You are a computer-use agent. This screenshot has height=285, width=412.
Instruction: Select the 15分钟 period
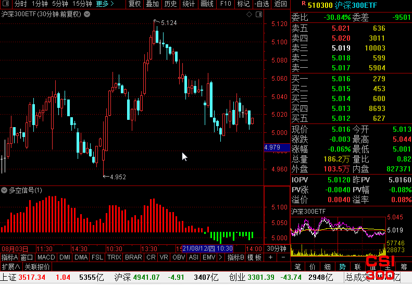82,4
